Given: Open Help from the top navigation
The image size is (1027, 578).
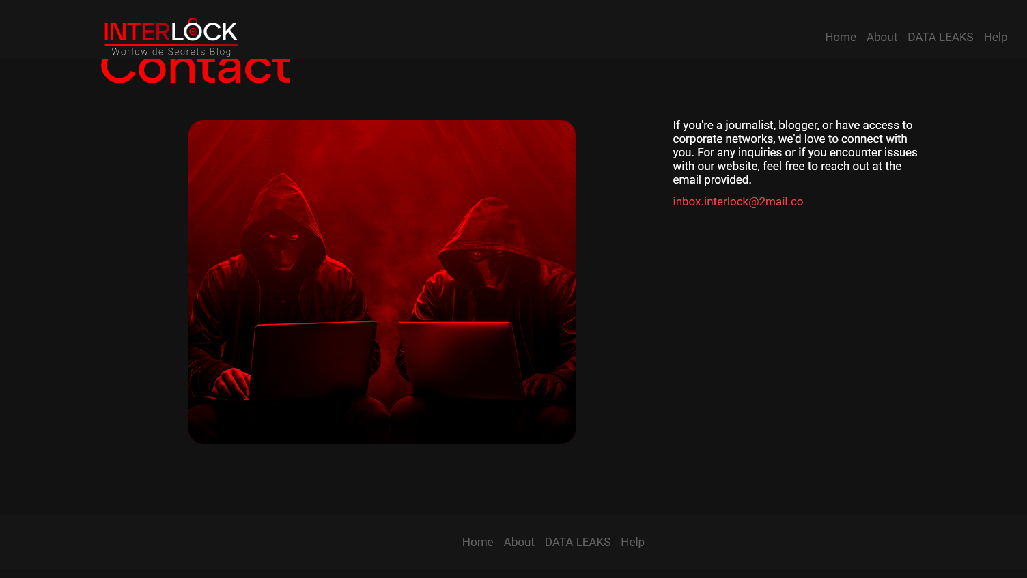Looking at the screenshot, I should [x=995, y=37].
